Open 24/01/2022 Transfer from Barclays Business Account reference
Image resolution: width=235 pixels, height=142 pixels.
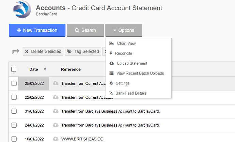pos(110,125)
